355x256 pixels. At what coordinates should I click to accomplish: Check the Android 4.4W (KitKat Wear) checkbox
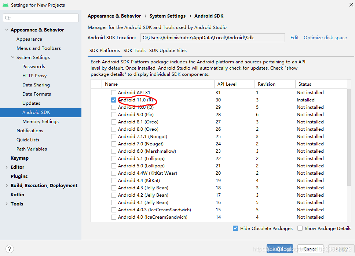[x=114, y=173]
